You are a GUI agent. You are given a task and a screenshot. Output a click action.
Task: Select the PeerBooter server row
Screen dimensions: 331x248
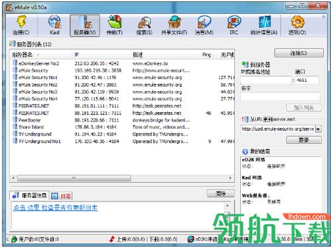pyautogui.click(x=122, y=120)
